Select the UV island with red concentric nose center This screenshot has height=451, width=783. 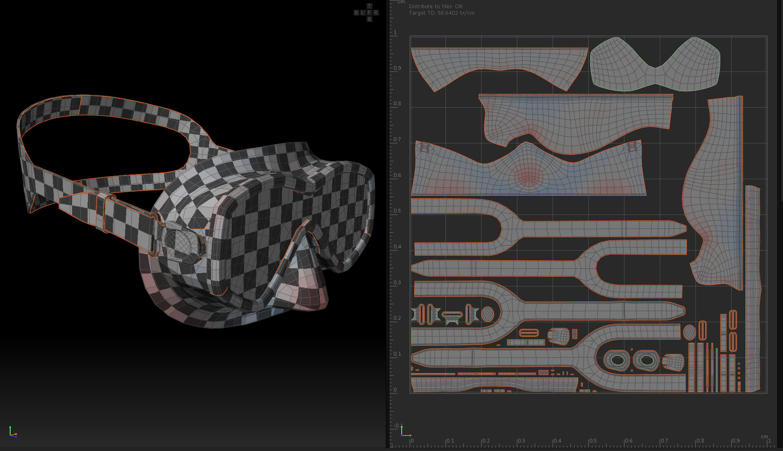(x=528, y=168)
